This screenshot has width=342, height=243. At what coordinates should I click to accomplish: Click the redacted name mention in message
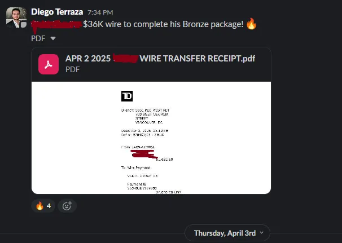(56, 24)
